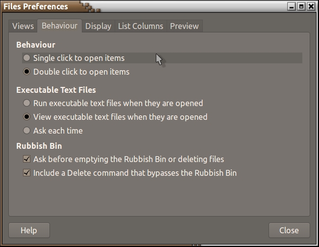Screen dimensions: 319x247
Task: Minimize the Files Preferences window
Action: pyautogui.click(x=292, y=7)
